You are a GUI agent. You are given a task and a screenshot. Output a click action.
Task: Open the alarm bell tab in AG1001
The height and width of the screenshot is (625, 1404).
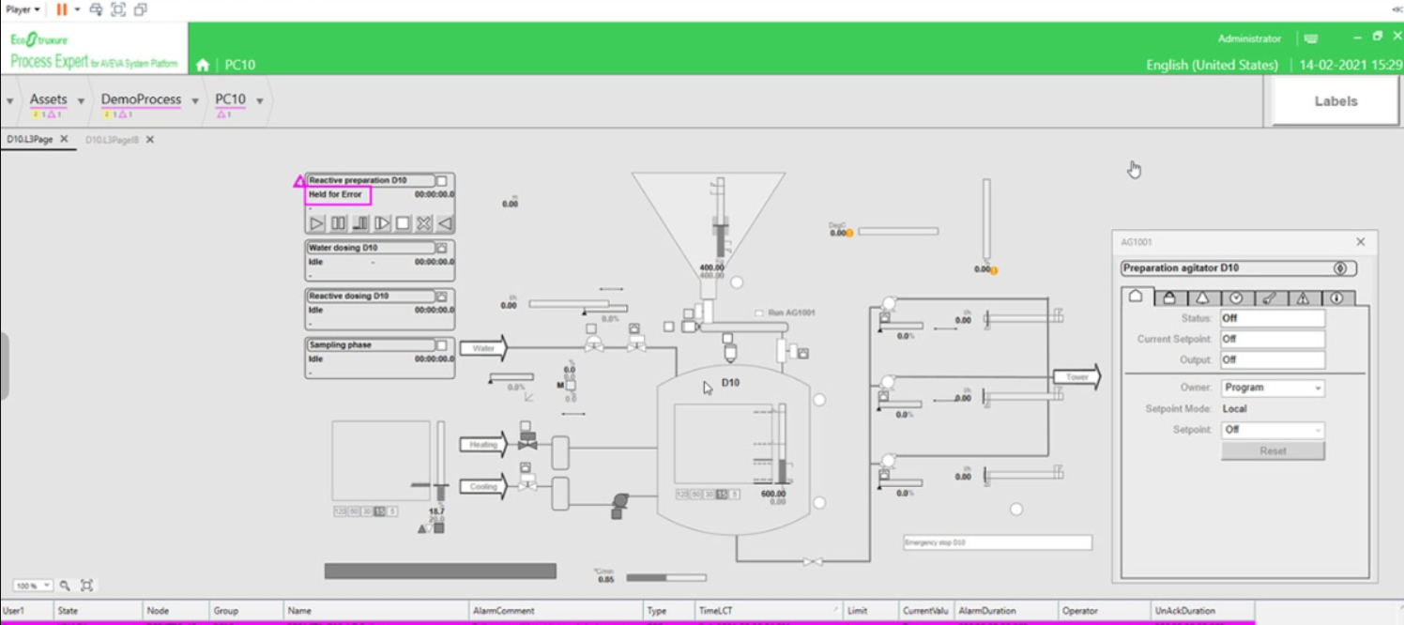click(1202, 297)
